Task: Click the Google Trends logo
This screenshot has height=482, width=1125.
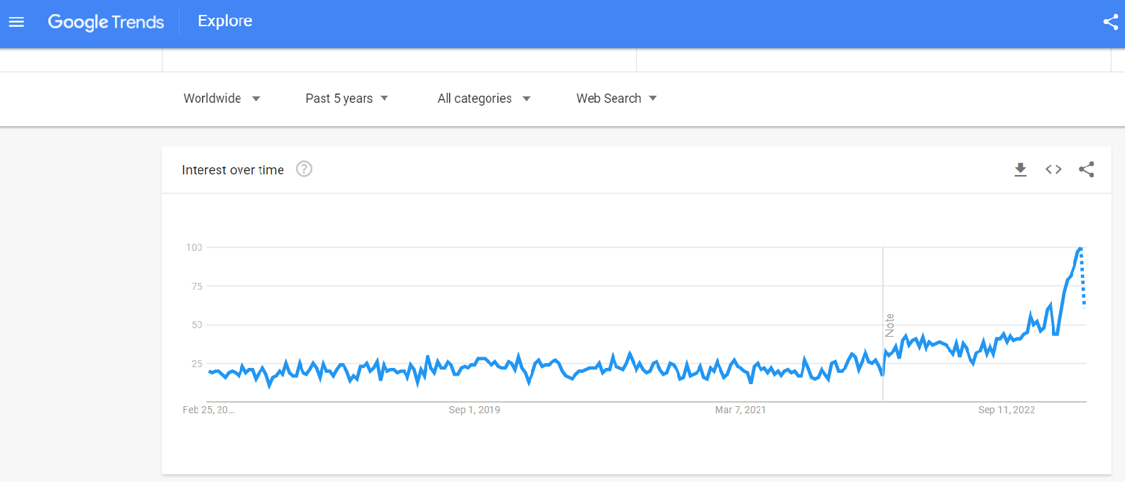Action: coord(106,22)
